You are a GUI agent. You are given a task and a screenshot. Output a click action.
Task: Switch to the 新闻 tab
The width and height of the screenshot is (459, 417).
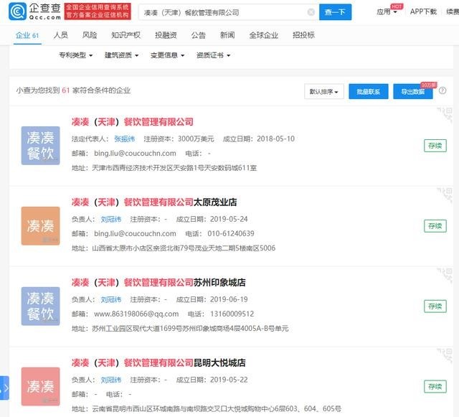227,35
